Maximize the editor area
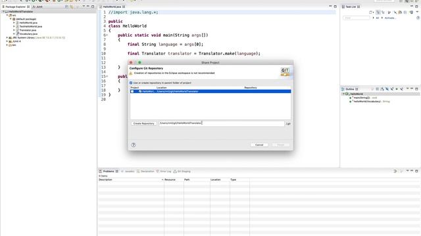421x236 pixels. [x=335, y=7]
